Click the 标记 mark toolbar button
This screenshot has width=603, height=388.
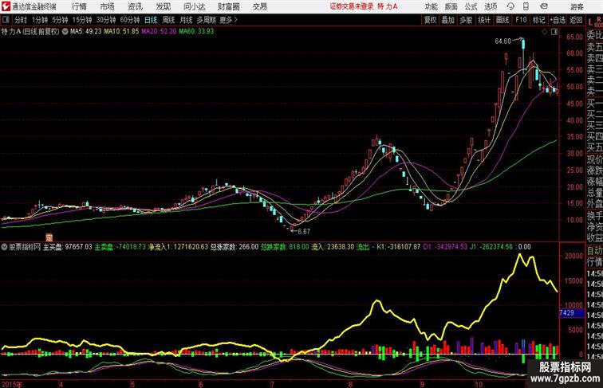pos(538,20)
